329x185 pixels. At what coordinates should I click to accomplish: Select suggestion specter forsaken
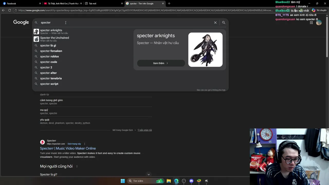(x=83, y=51)
